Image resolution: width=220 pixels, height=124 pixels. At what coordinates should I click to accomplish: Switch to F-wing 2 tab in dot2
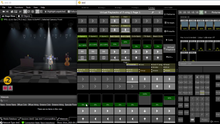(x=135, y=8)
